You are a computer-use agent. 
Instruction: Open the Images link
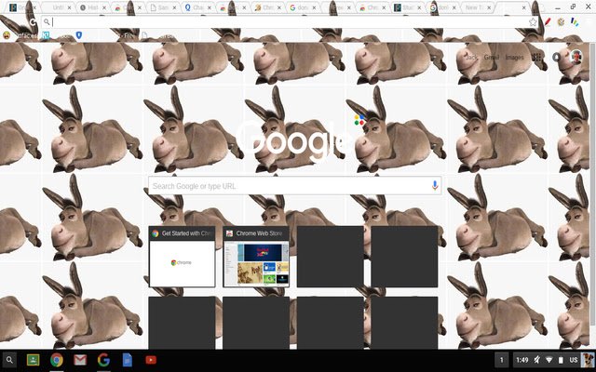(514, 58)
